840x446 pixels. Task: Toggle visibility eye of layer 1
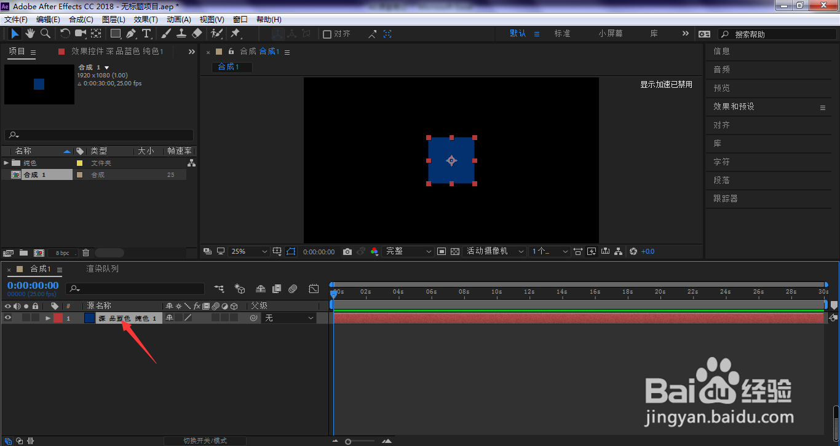[8, 318]
